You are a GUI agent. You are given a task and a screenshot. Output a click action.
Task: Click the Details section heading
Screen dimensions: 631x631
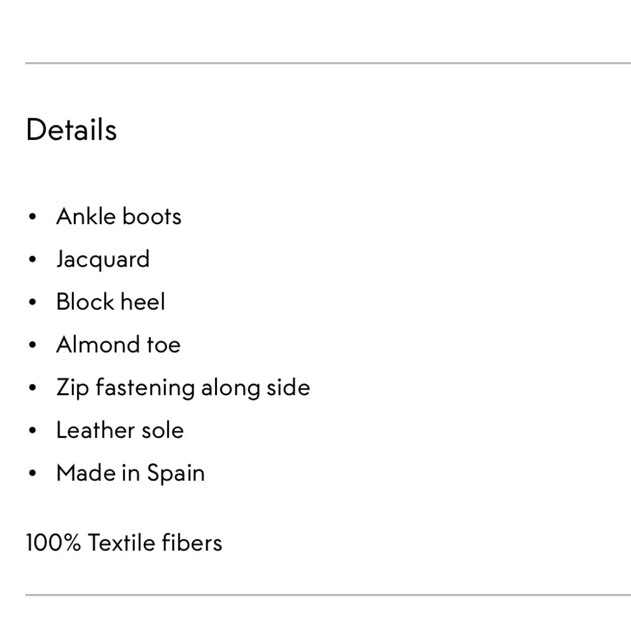71,129
